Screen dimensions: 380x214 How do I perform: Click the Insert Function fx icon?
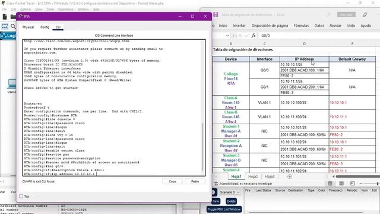(254, 36)
